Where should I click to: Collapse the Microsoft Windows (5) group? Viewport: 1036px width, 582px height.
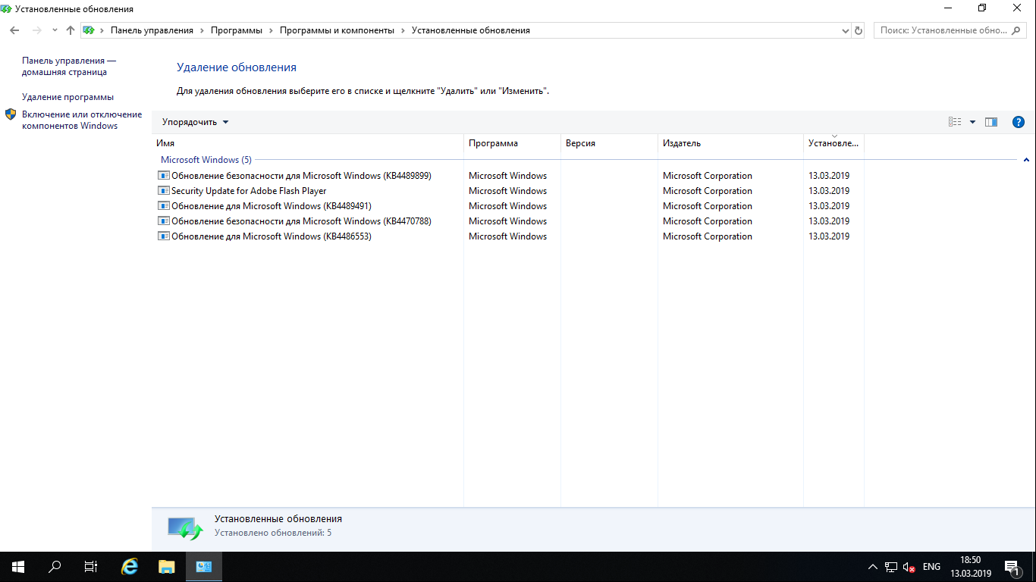(x=1026, y=160)
